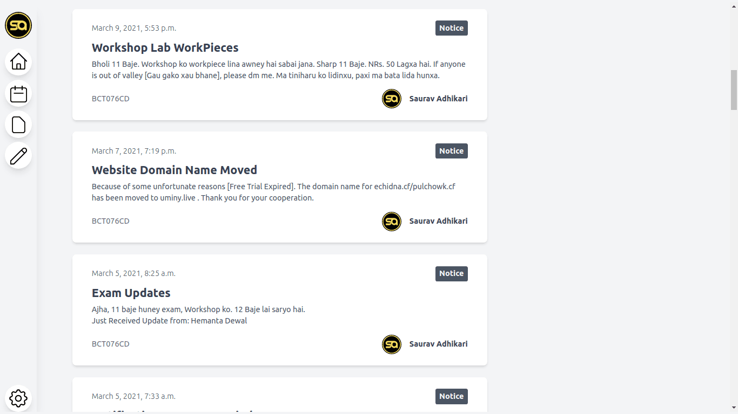Click author avatar on Exam Updates card
Image resolution: width=738 pixels, height=414 pixels.
(392, 344)
